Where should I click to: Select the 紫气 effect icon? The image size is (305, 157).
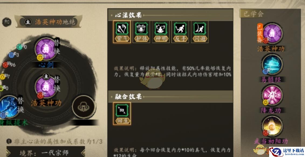point(122,32)
